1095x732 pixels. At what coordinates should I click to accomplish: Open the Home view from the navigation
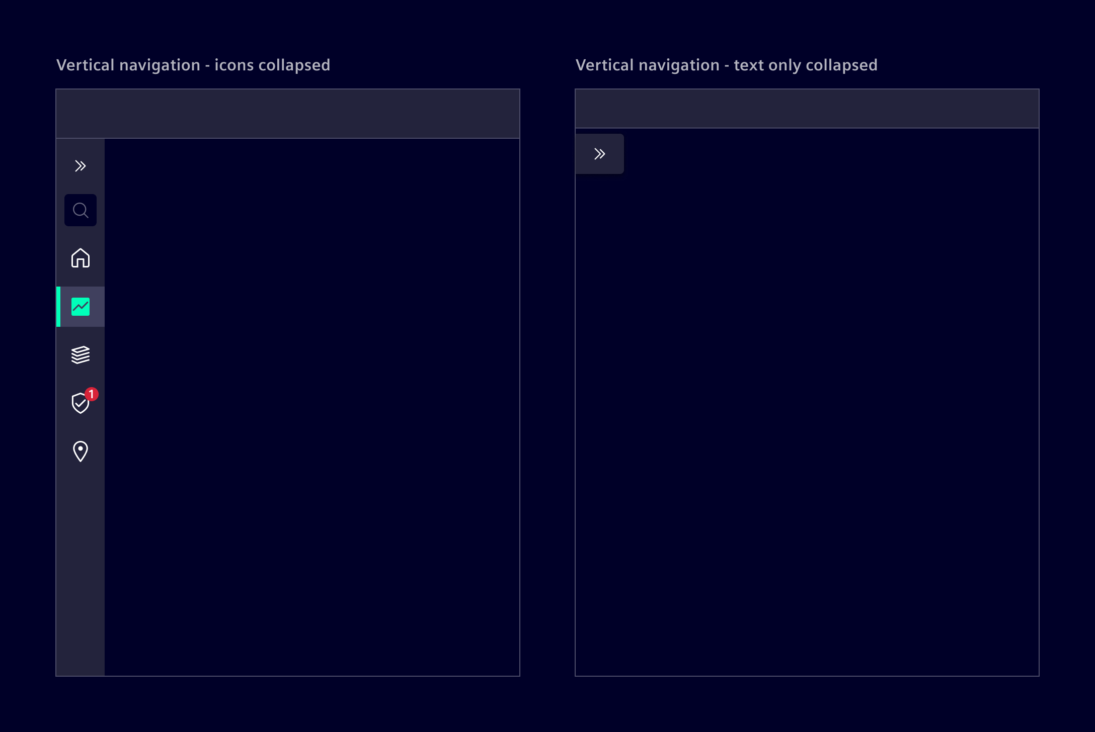click(x=80, y=258)
